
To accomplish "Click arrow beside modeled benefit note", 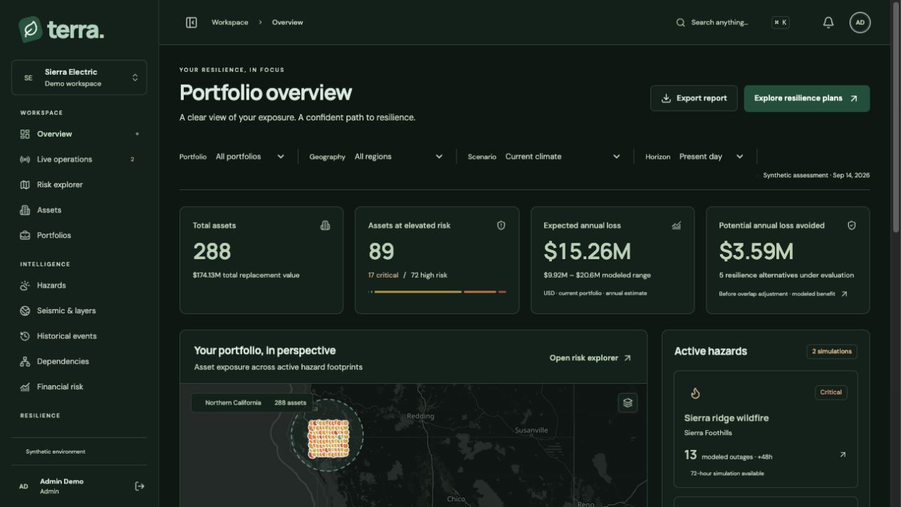I will point(844,294).
